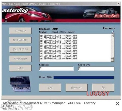
Task: Click the ID jednotky button
Action: 20,31
